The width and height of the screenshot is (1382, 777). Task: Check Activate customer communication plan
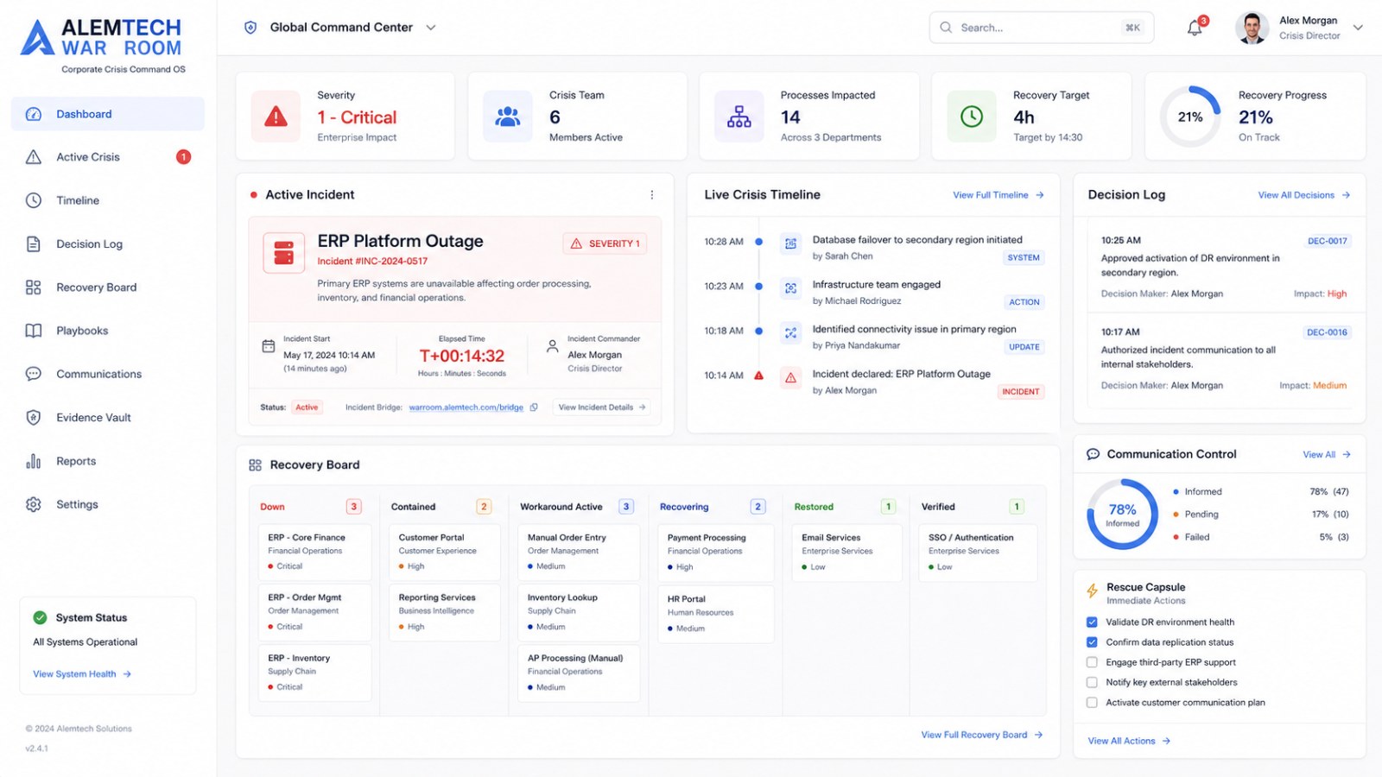tap(1092, 703)
